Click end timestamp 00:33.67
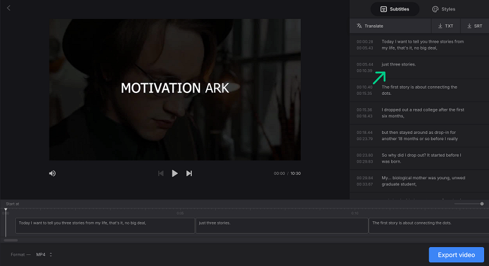This screenshot has height=266, width=489. pyautogui.click(x=364, y=184)
